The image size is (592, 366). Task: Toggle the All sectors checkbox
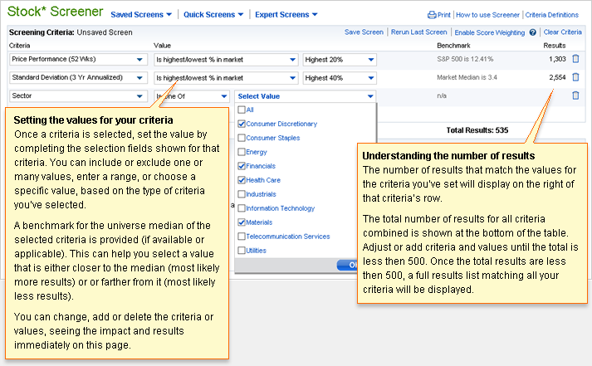242,110
